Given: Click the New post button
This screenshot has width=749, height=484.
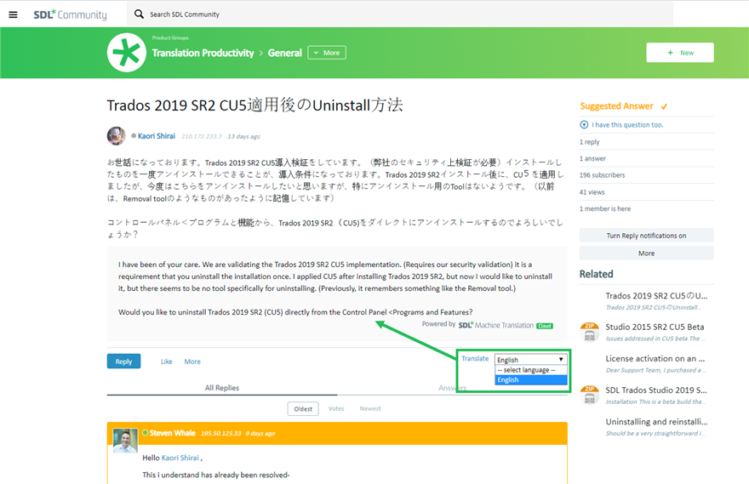Looking at the screenshot, I should pos(680,53).
